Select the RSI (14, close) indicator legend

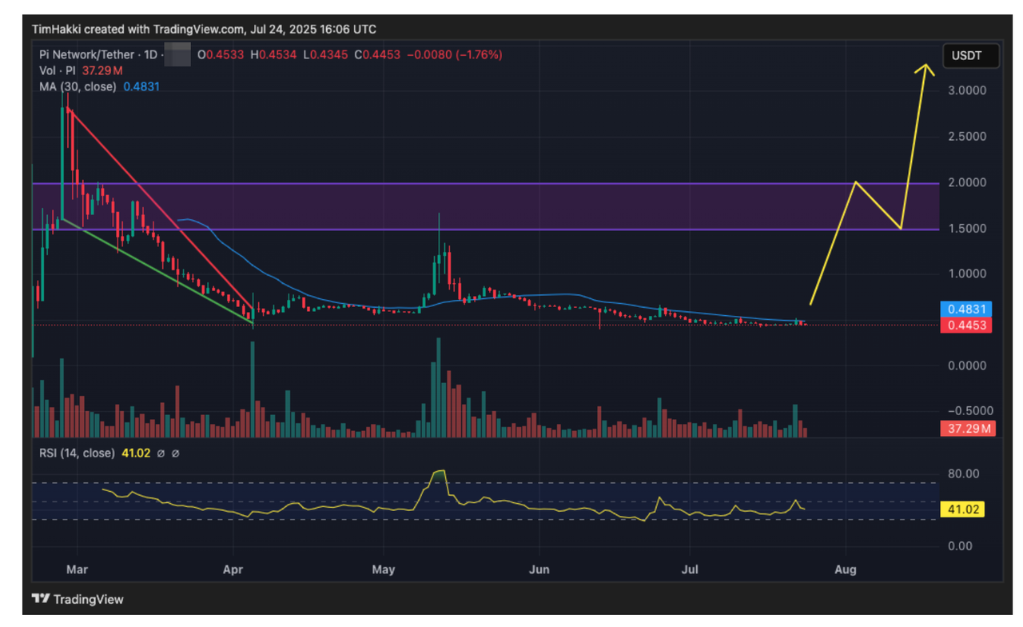tap(76, 453)
